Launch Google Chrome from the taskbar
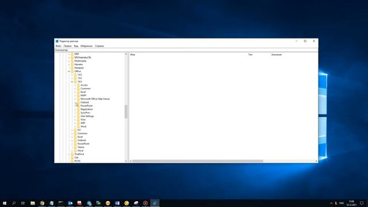 tap(42, 203)
